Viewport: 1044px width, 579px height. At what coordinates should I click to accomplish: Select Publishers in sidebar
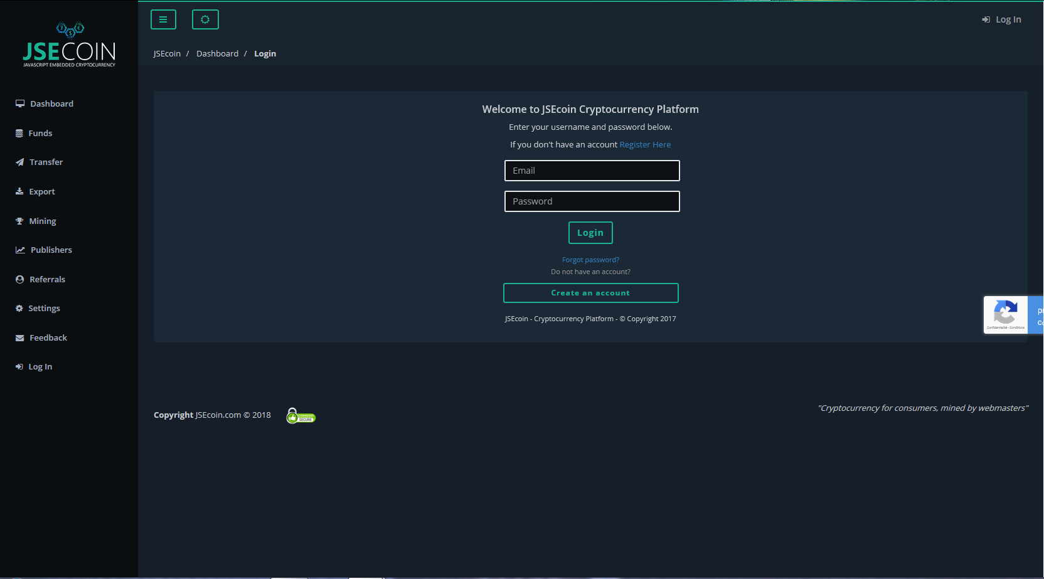pos(51,250)
